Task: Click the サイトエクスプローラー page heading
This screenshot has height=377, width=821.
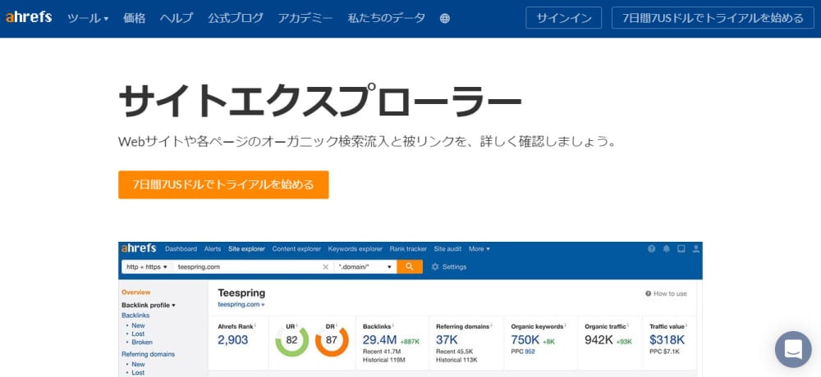Action: coord(319,100)
